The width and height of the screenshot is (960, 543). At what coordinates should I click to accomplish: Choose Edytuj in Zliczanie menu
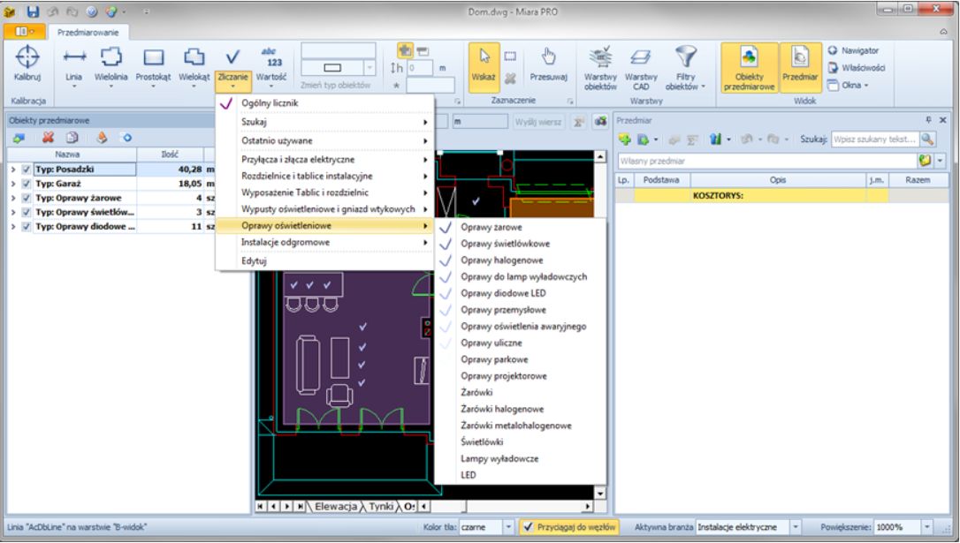[325, 261]
